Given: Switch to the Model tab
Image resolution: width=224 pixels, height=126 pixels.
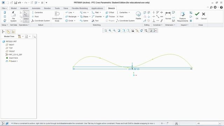Looking at the screenshot, I should 14,8.
